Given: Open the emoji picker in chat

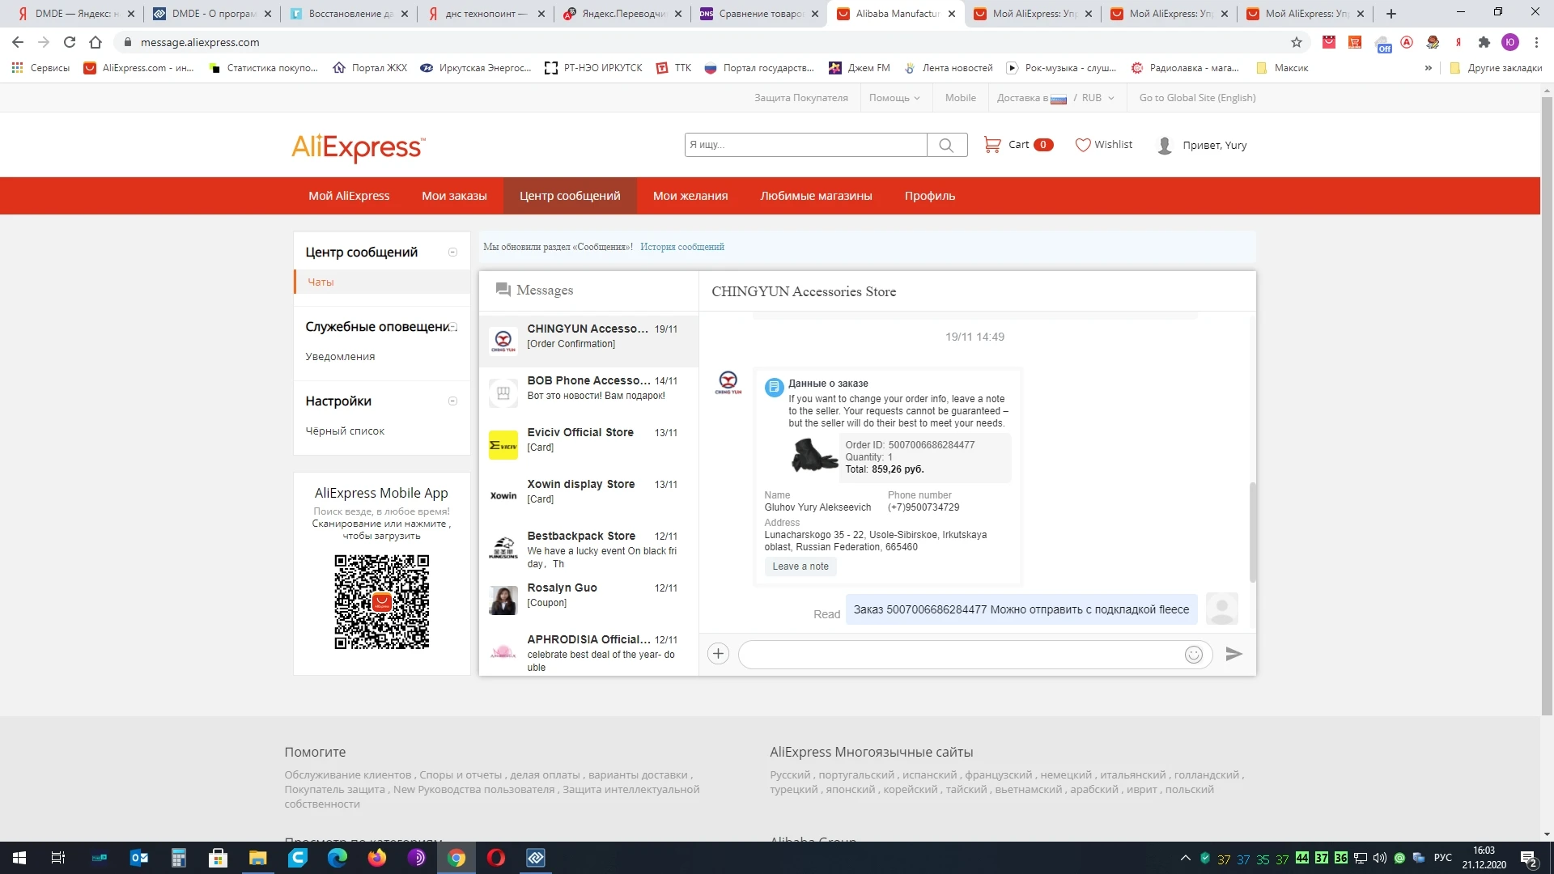Looking at the screenshot, I should point(1193,655).
